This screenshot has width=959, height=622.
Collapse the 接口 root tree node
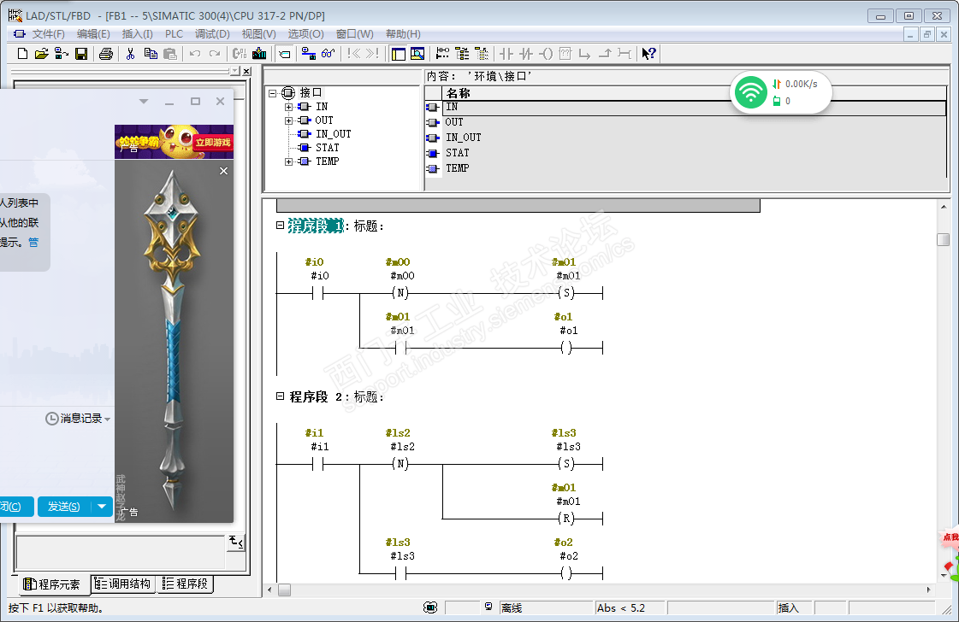[273, 93]
